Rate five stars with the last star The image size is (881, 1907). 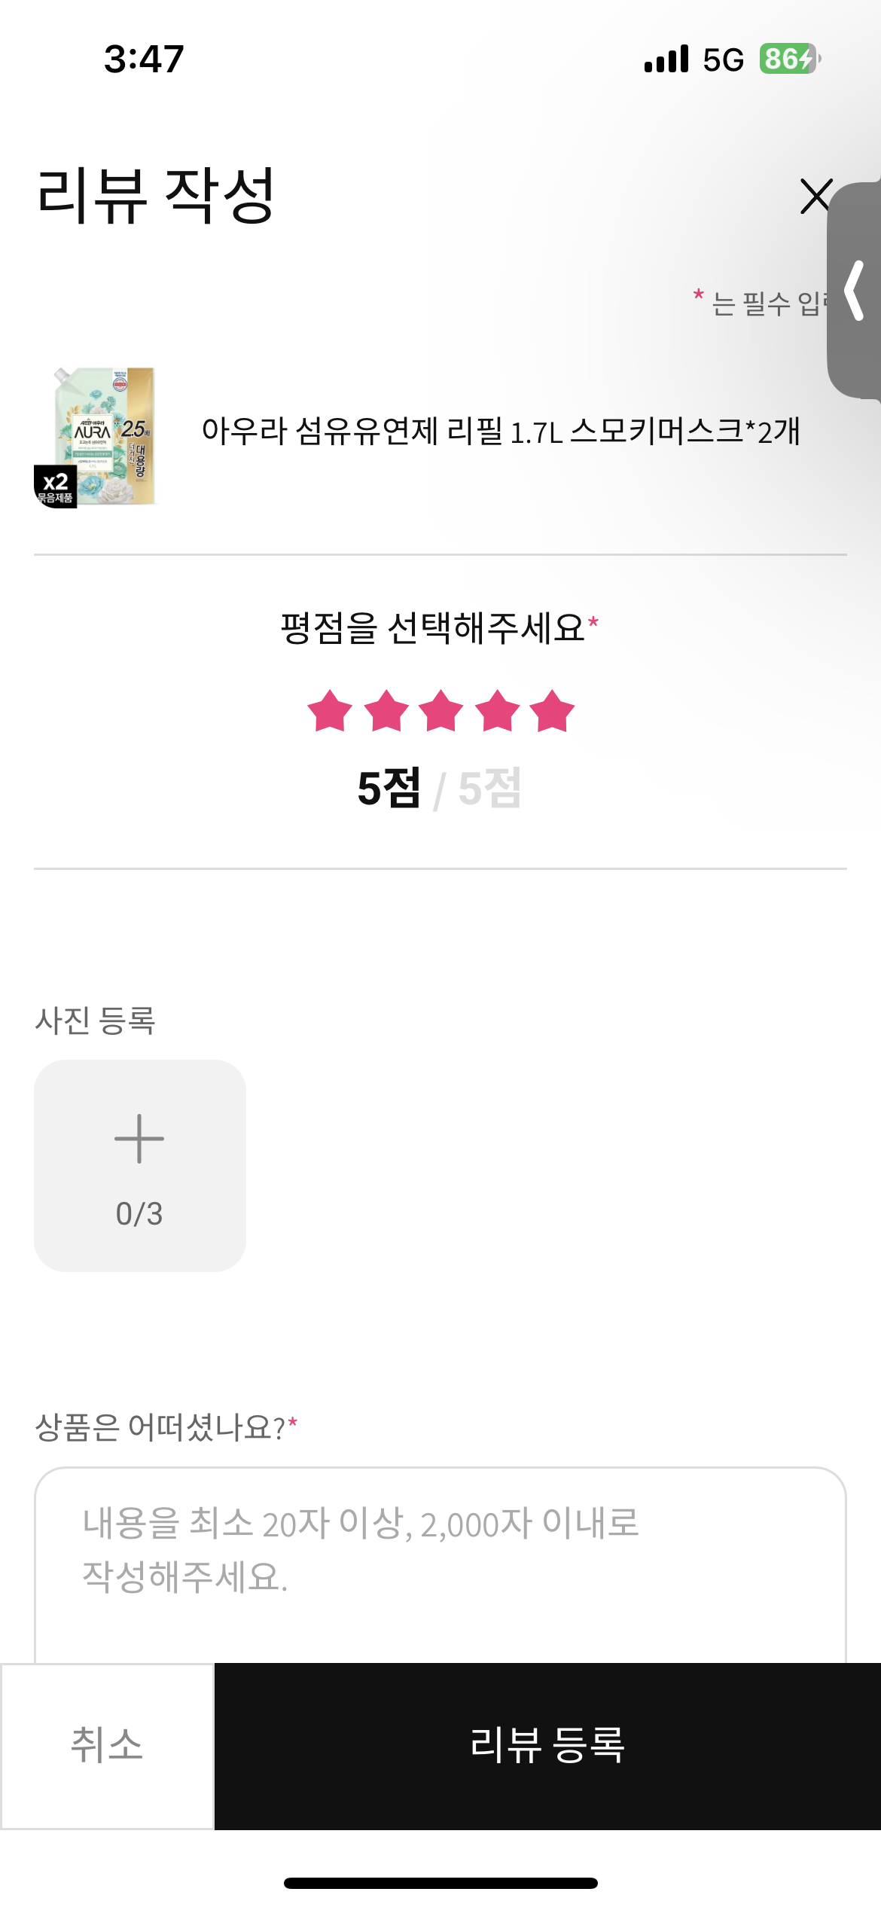[552, 712]
